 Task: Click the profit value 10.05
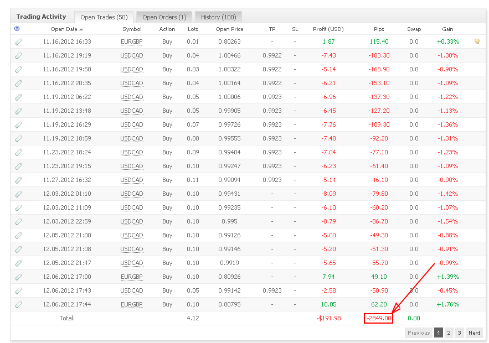pos(328,304)
